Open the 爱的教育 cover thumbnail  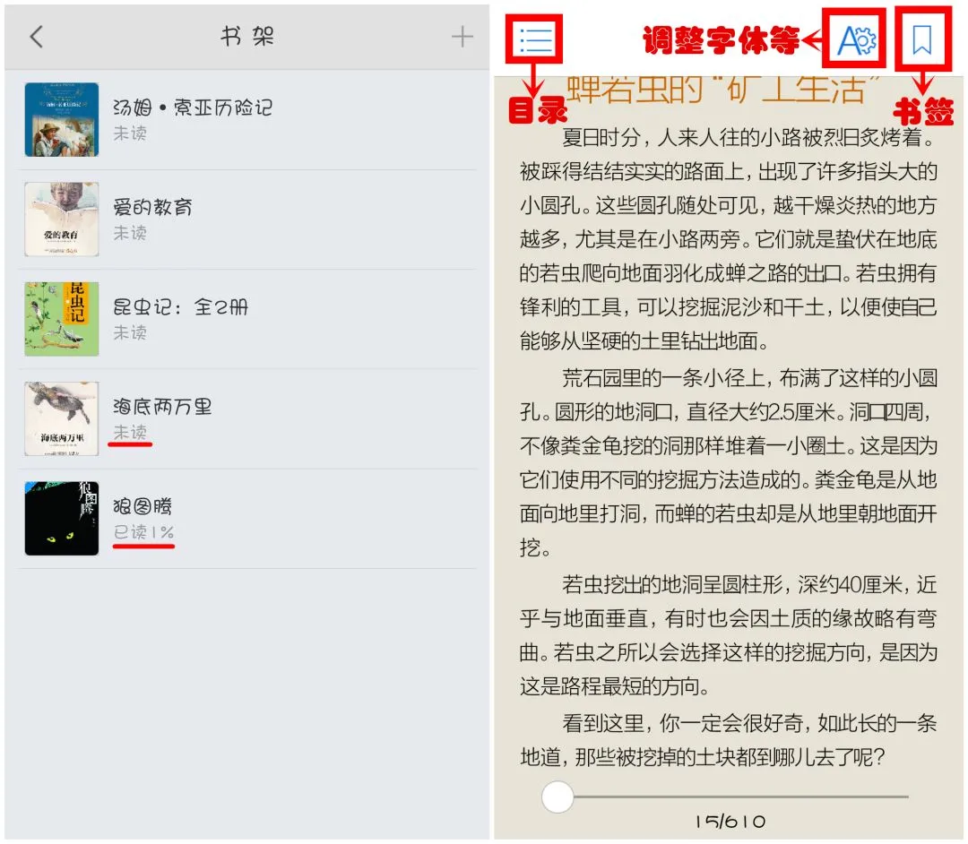(62, 219)
